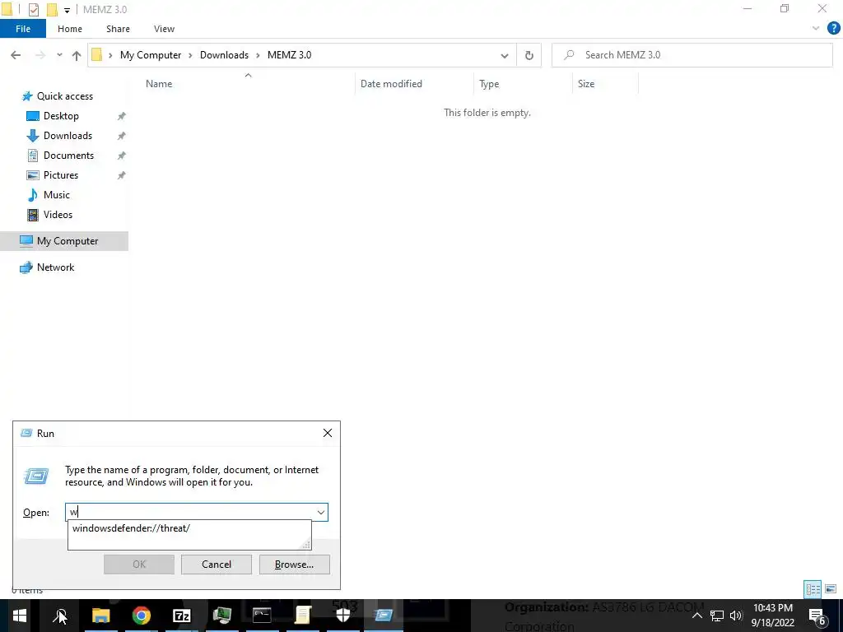Open volume speaker tray icon
Viewport: 843px width, 632px height.
pos(736,616)
